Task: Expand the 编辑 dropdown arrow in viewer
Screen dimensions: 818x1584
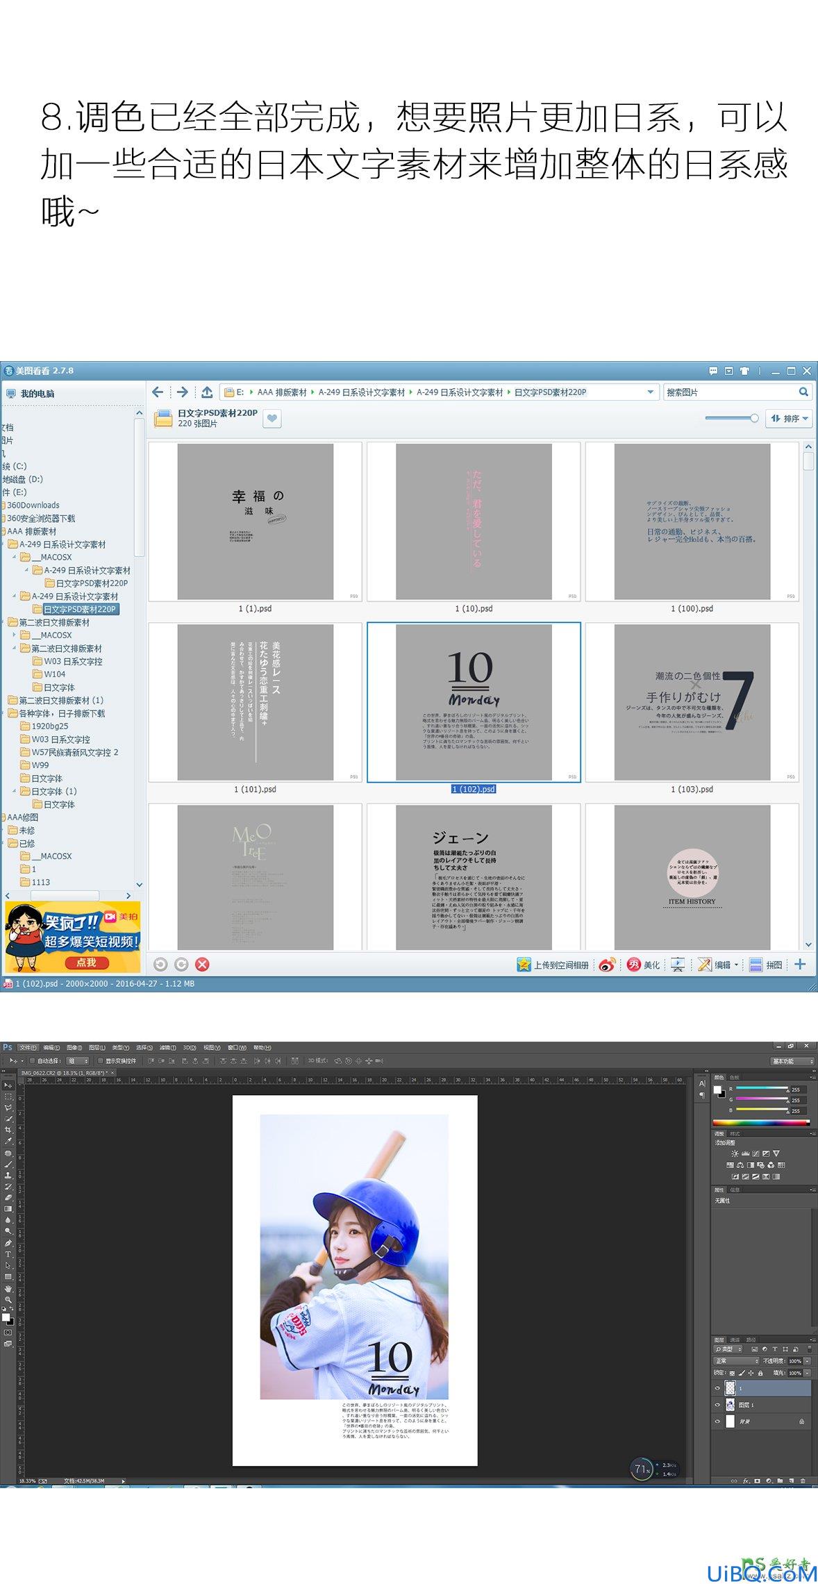Action: click(x=736, y=965)
